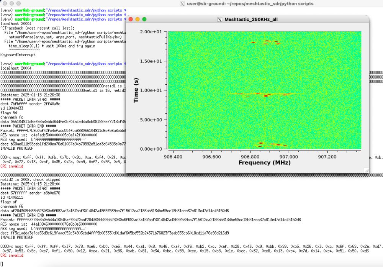Zoom the Meshtastic_250KHz_all window with green button
383x267 pixels.
(x=144, y=19)
